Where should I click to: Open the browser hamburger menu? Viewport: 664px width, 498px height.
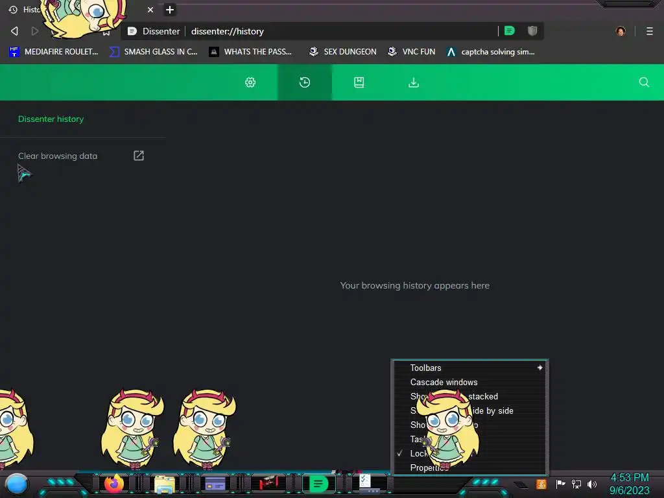(650, 31)
